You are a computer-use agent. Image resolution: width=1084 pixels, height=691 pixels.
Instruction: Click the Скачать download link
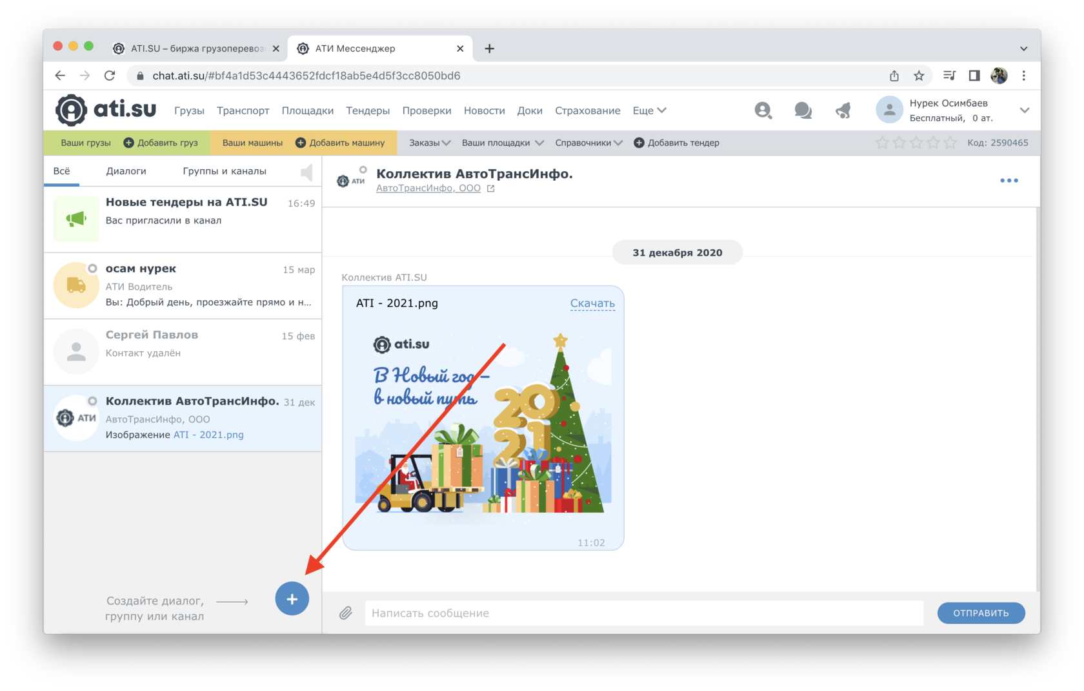(592, 303)
